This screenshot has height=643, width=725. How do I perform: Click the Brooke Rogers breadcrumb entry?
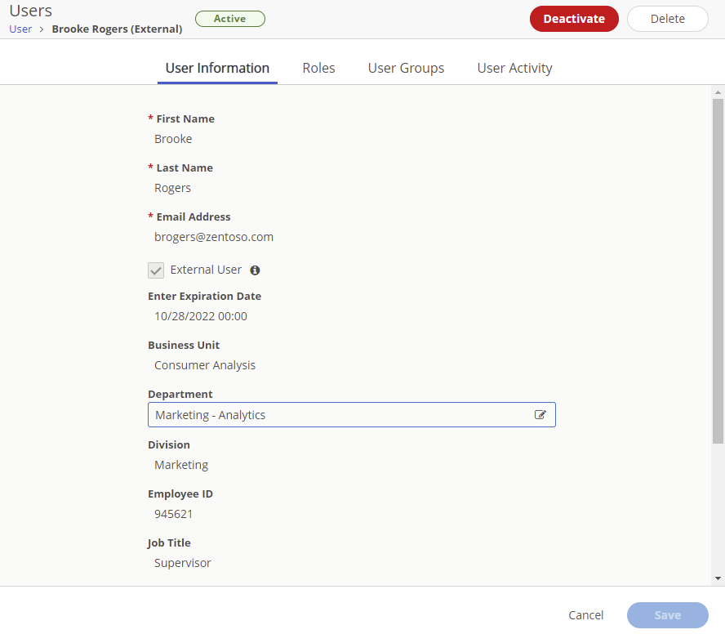(117, 29)
